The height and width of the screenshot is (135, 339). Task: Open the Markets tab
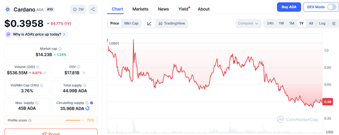pyautogui.click(x=140, y=9)
